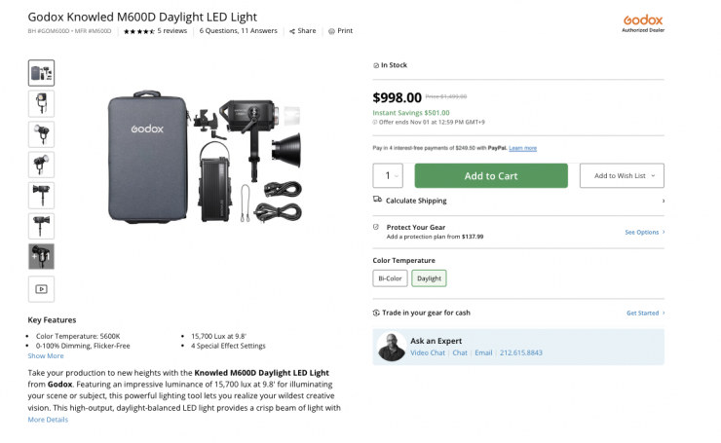Click the Share icon

tap(292, 31)
